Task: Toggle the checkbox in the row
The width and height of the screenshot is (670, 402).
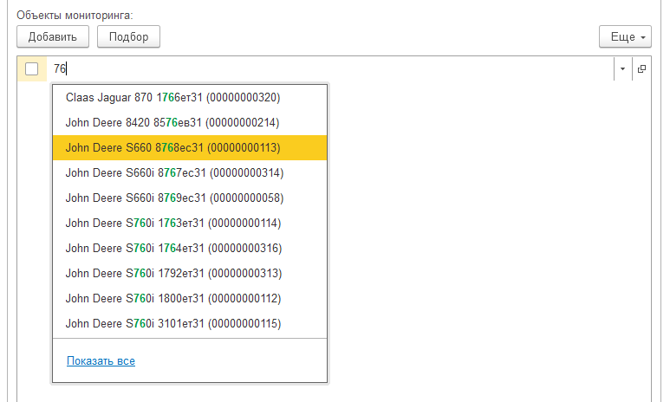Action: pyautogui.click(x=32, y=69)
